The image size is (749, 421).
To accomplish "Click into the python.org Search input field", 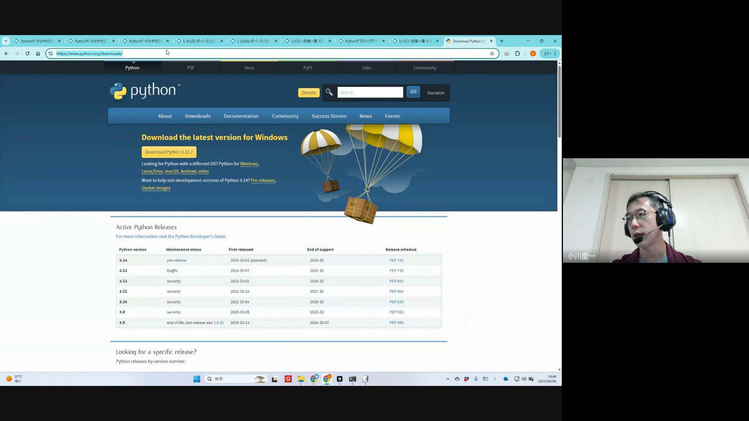I will [370, 92].
